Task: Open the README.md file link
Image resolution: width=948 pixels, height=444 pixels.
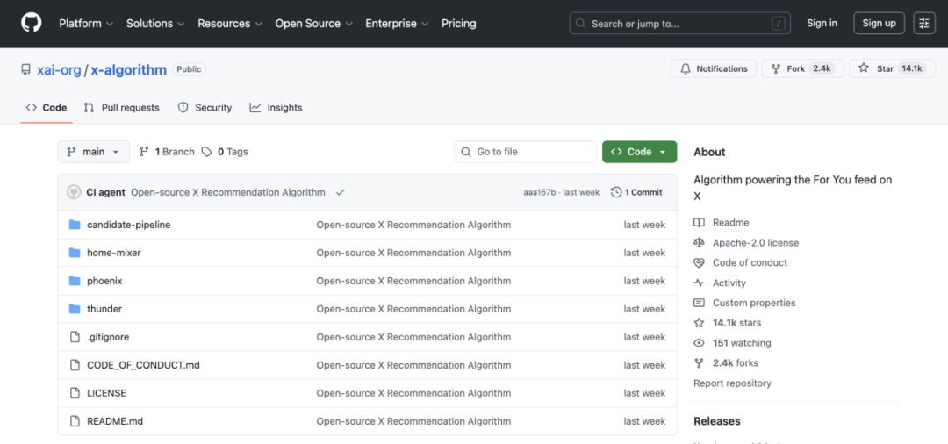Action: tap(115, 421)
